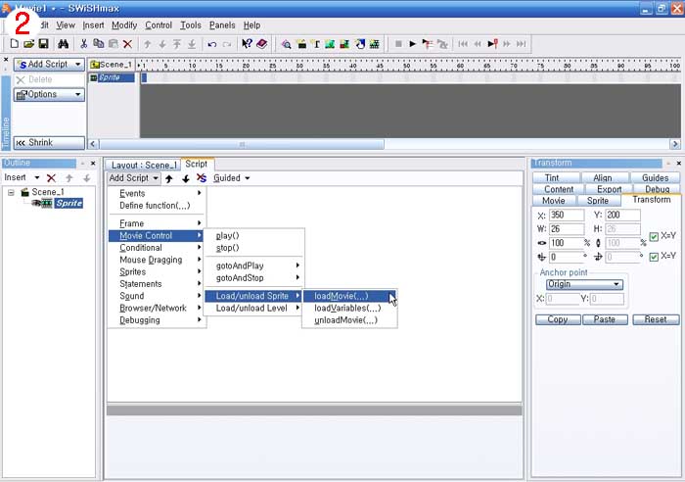Toggle the X=Y checkbox beside scale percent

pyautogui.click(x=654, y=237)
